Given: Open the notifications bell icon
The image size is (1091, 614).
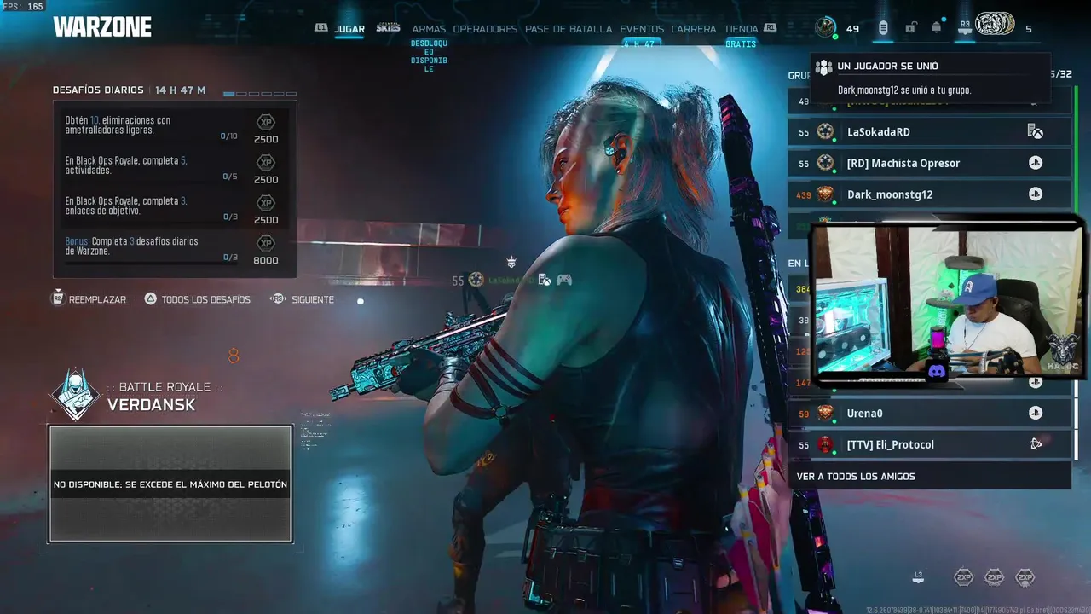Looking at the screenshot, I should 936,28.
